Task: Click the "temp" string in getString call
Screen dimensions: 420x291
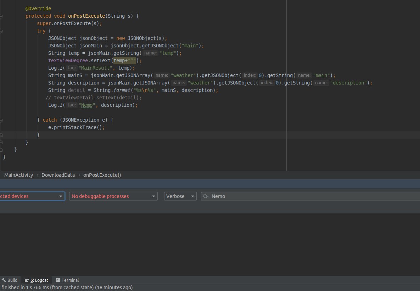Action: (168, 53)
